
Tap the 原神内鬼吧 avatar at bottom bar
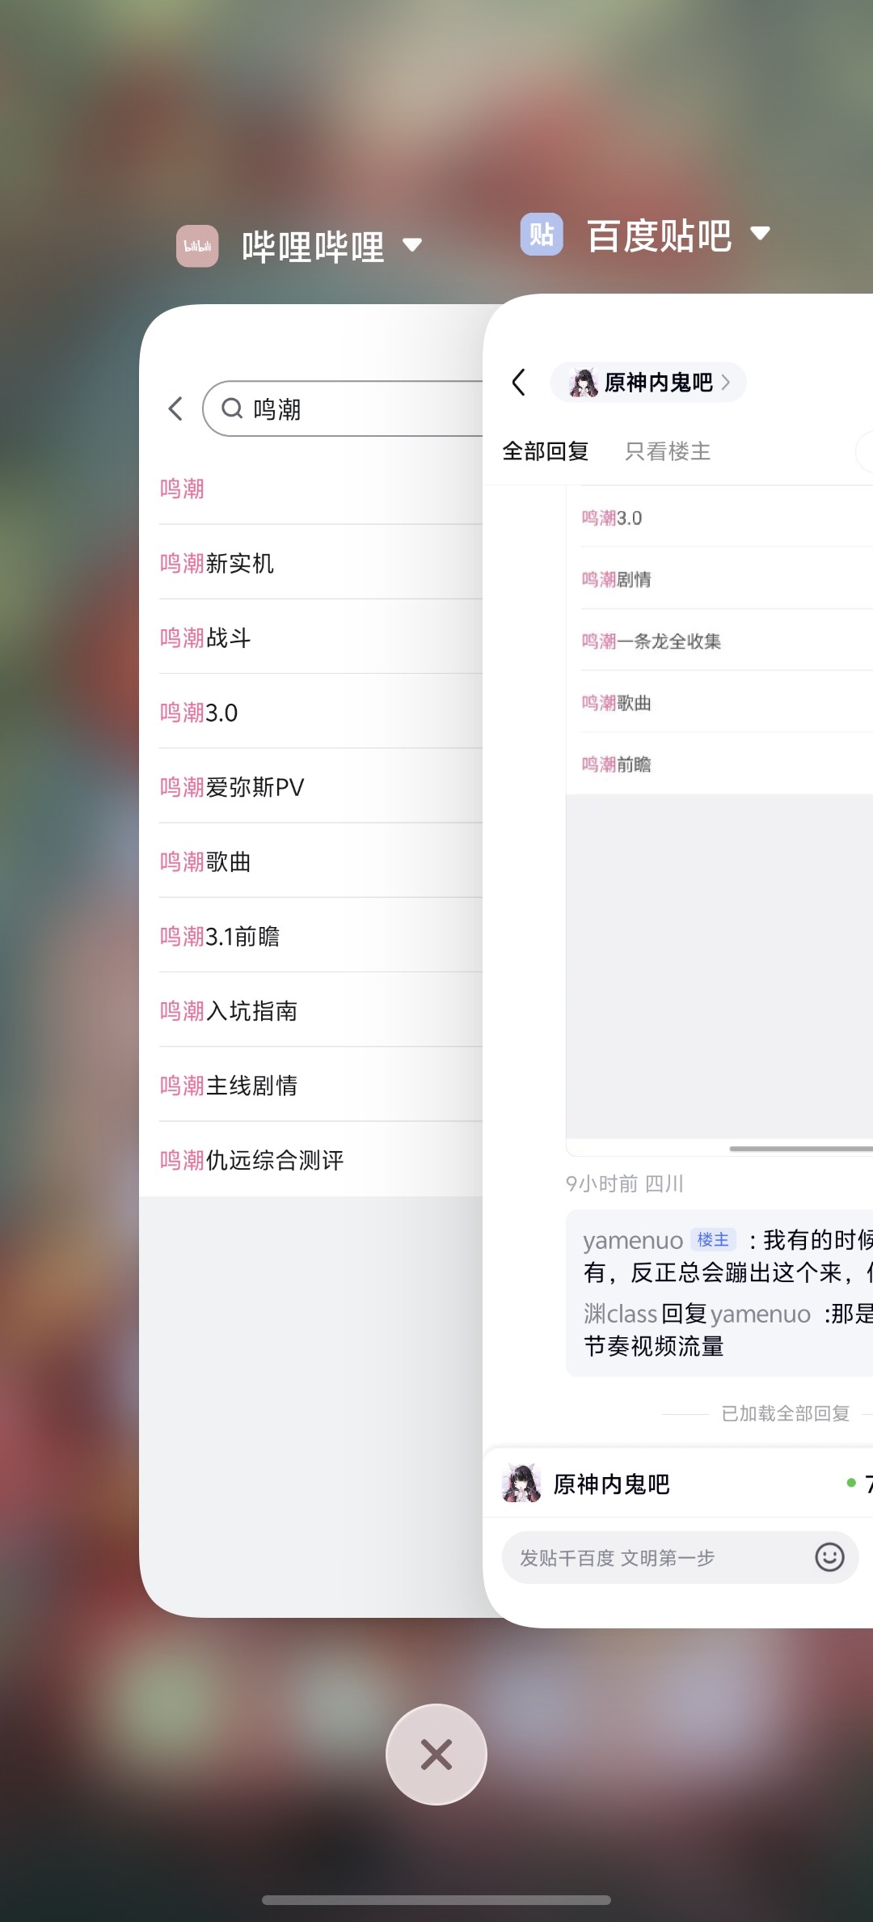click(521, 1484)
